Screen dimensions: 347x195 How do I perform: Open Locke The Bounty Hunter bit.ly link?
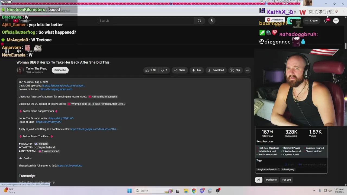61,118
